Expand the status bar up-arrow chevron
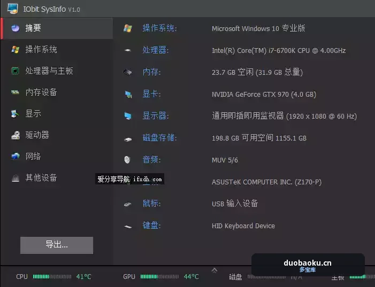The height and width of the screenshot is (287, 375). [x=215, y=270]
